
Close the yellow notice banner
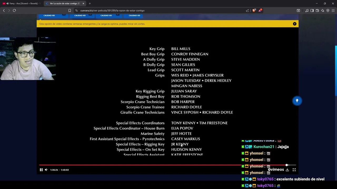295,24
